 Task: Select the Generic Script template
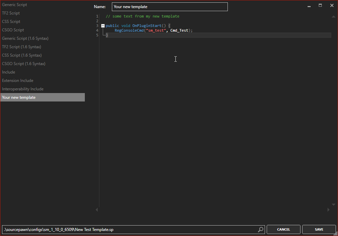(43, 4)
